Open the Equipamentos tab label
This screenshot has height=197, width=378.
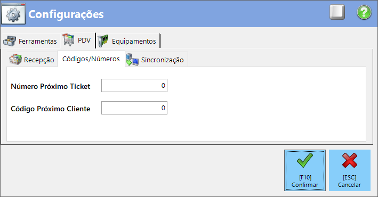[x=134, y=41]
